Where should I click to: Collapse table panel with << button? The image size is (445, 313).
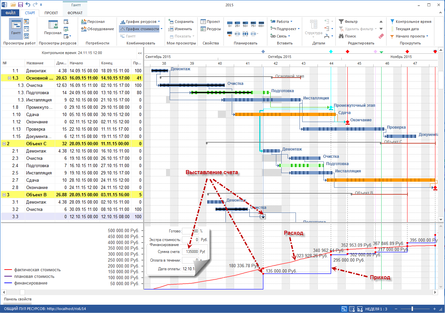click(140, 53)
